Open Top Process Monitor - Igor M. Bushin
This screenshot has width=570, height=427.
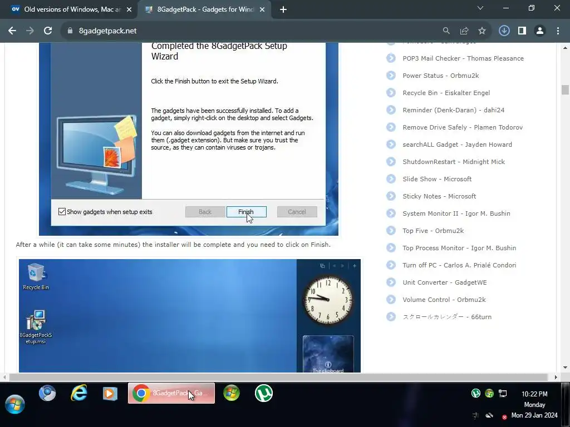(x=459, y=248)
